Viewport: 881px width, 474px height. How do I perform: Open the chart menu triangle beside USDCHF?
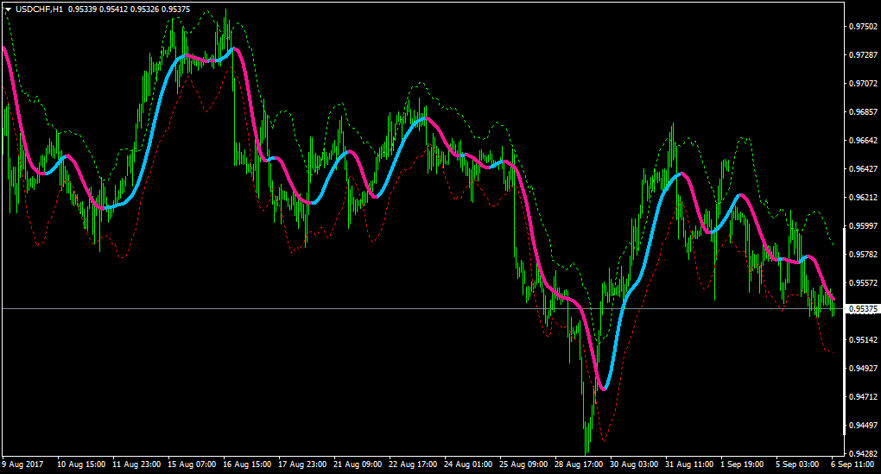tap(8, 9)
